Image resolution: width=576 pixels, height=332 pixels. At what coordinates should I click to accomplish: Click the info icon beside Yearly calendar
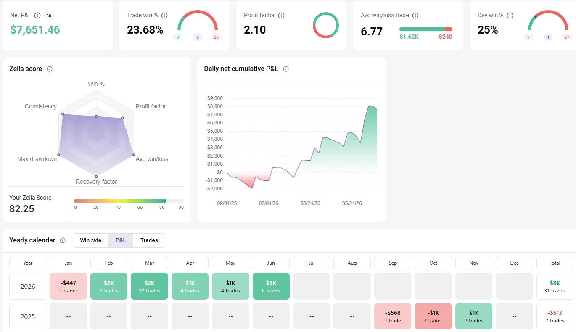63,240
